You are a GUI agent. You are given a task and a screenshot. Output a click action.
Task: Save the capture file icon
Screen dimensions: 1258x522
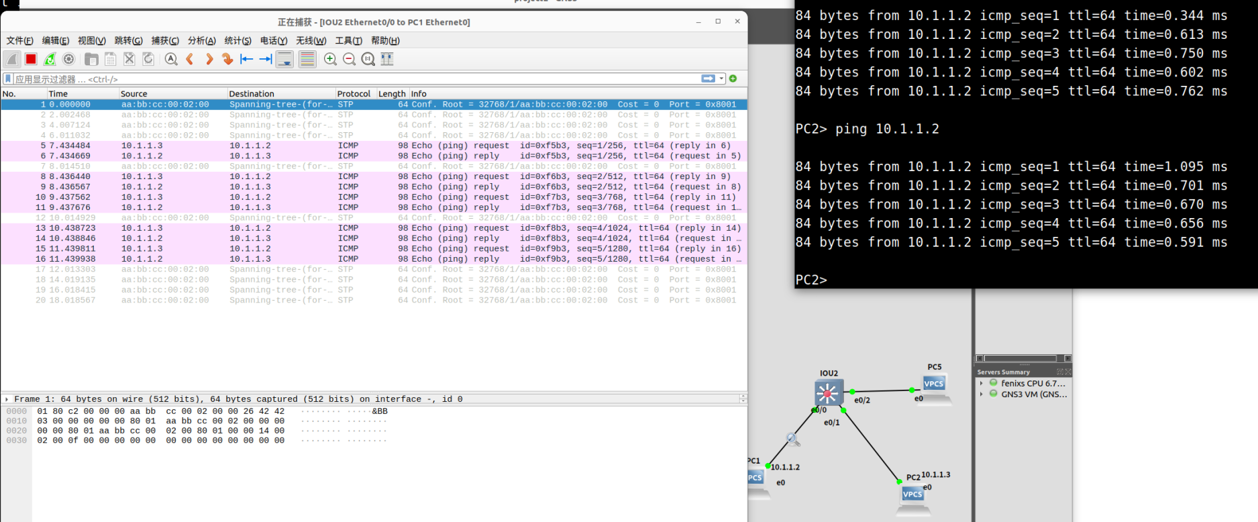[x=110, y=59]
